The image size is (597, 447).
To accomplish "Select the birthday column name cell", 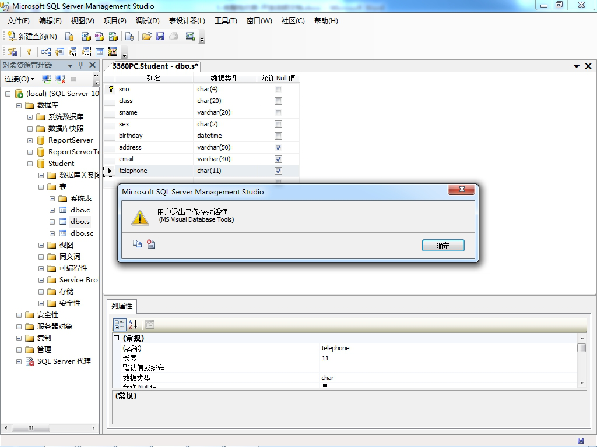I will tap(154, 136).
